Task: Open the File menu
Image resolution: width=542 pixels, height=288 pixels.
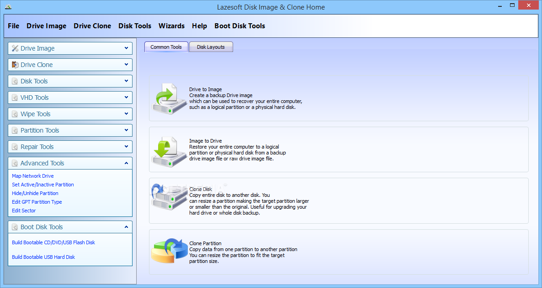Action: 13,26
